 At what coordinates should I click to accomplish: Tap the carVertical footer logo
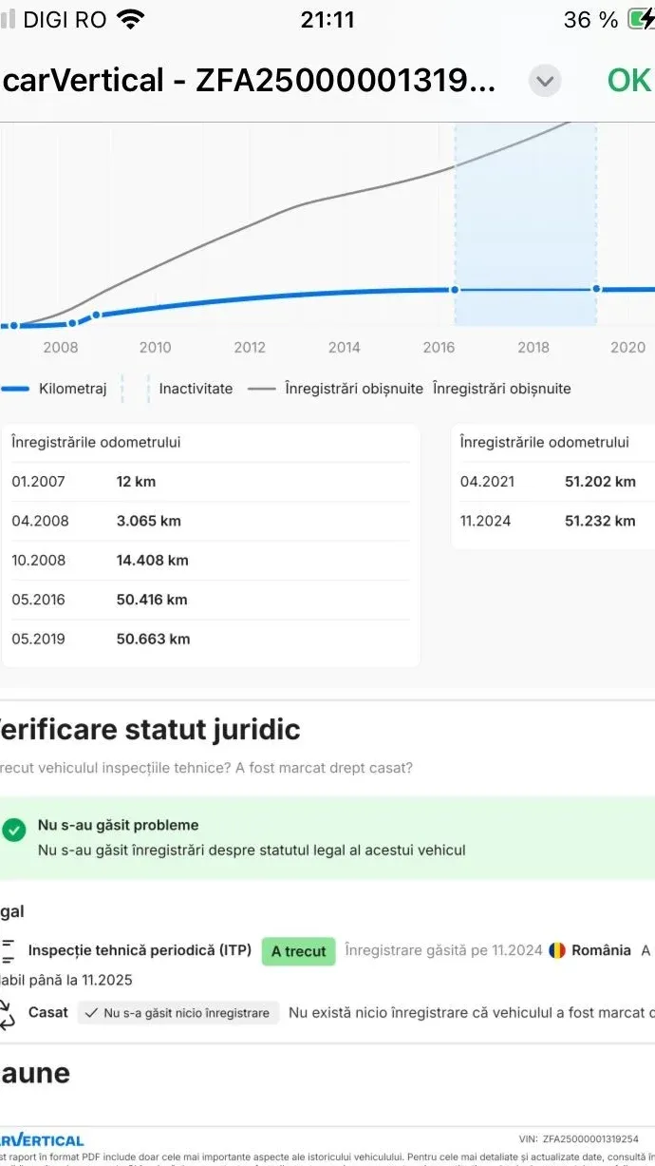pos(42,1139)
